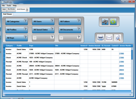
Task: Click the vertical scrollbar thumb of grid
Action: pyautogui.click(x=132, y=55)
